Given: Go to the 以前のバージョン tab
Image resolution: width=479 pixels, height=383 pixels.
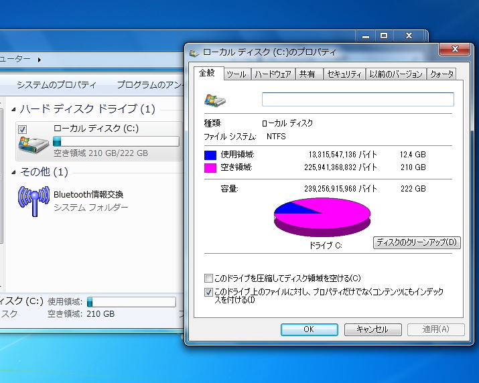Looking at the screenshot, I should click(x=396, y=74).
